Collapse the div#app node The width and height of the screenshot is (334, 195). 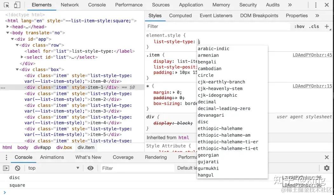tap(12, 39)
